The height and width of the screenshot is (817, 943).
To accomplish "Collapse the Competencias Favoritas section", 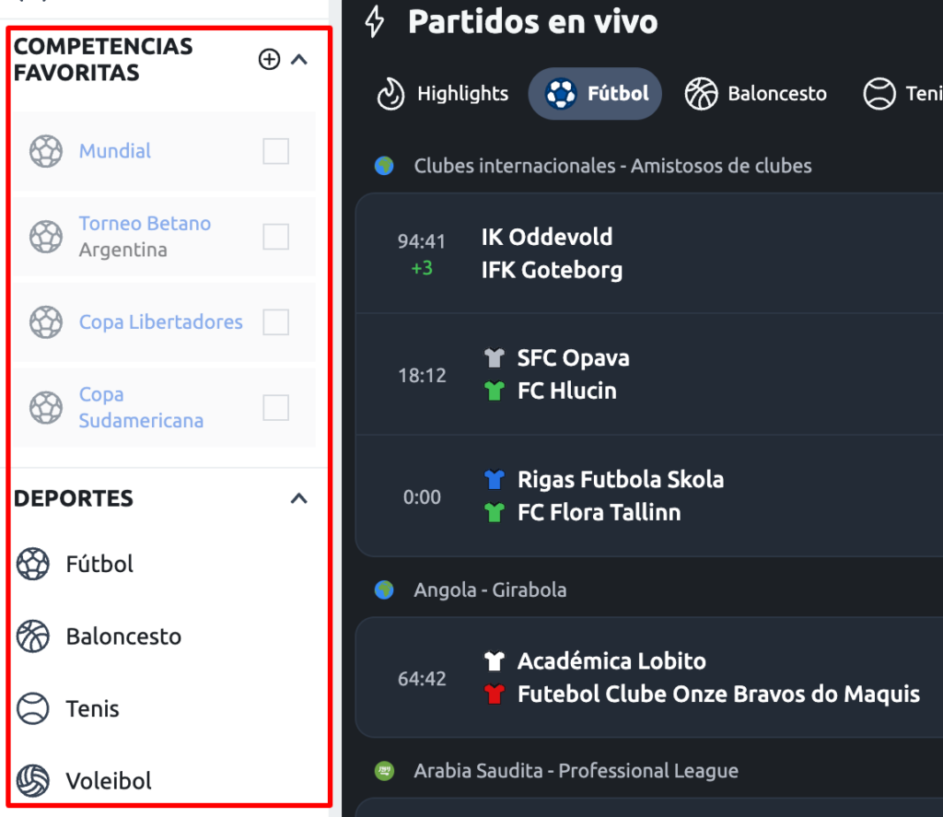I will click(x=297, y=58).
